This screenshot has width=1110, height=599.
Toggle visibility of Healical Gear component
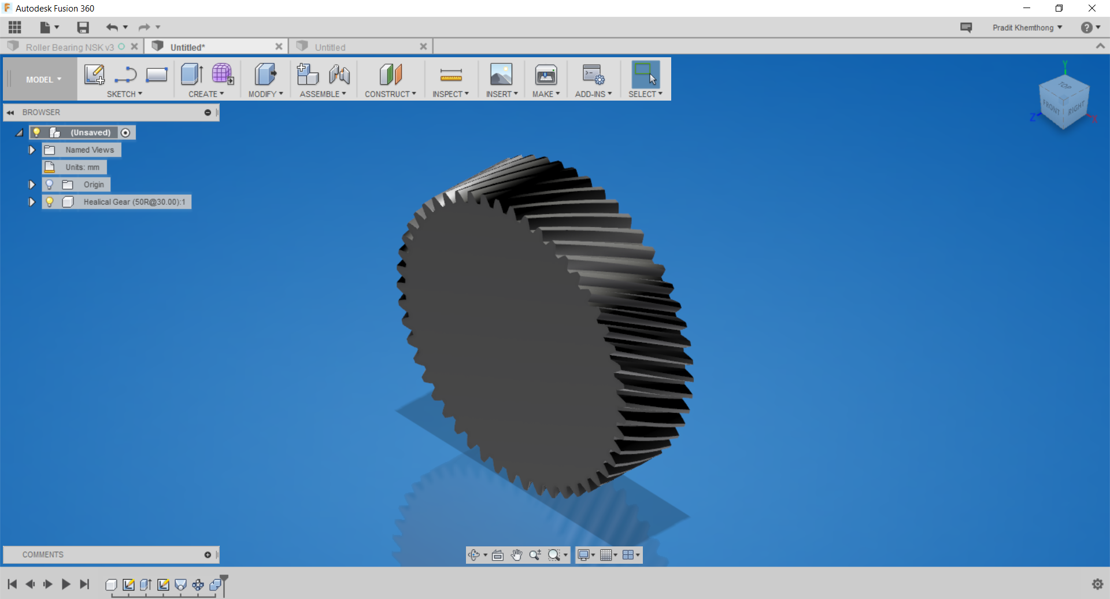tap(50, 202)
